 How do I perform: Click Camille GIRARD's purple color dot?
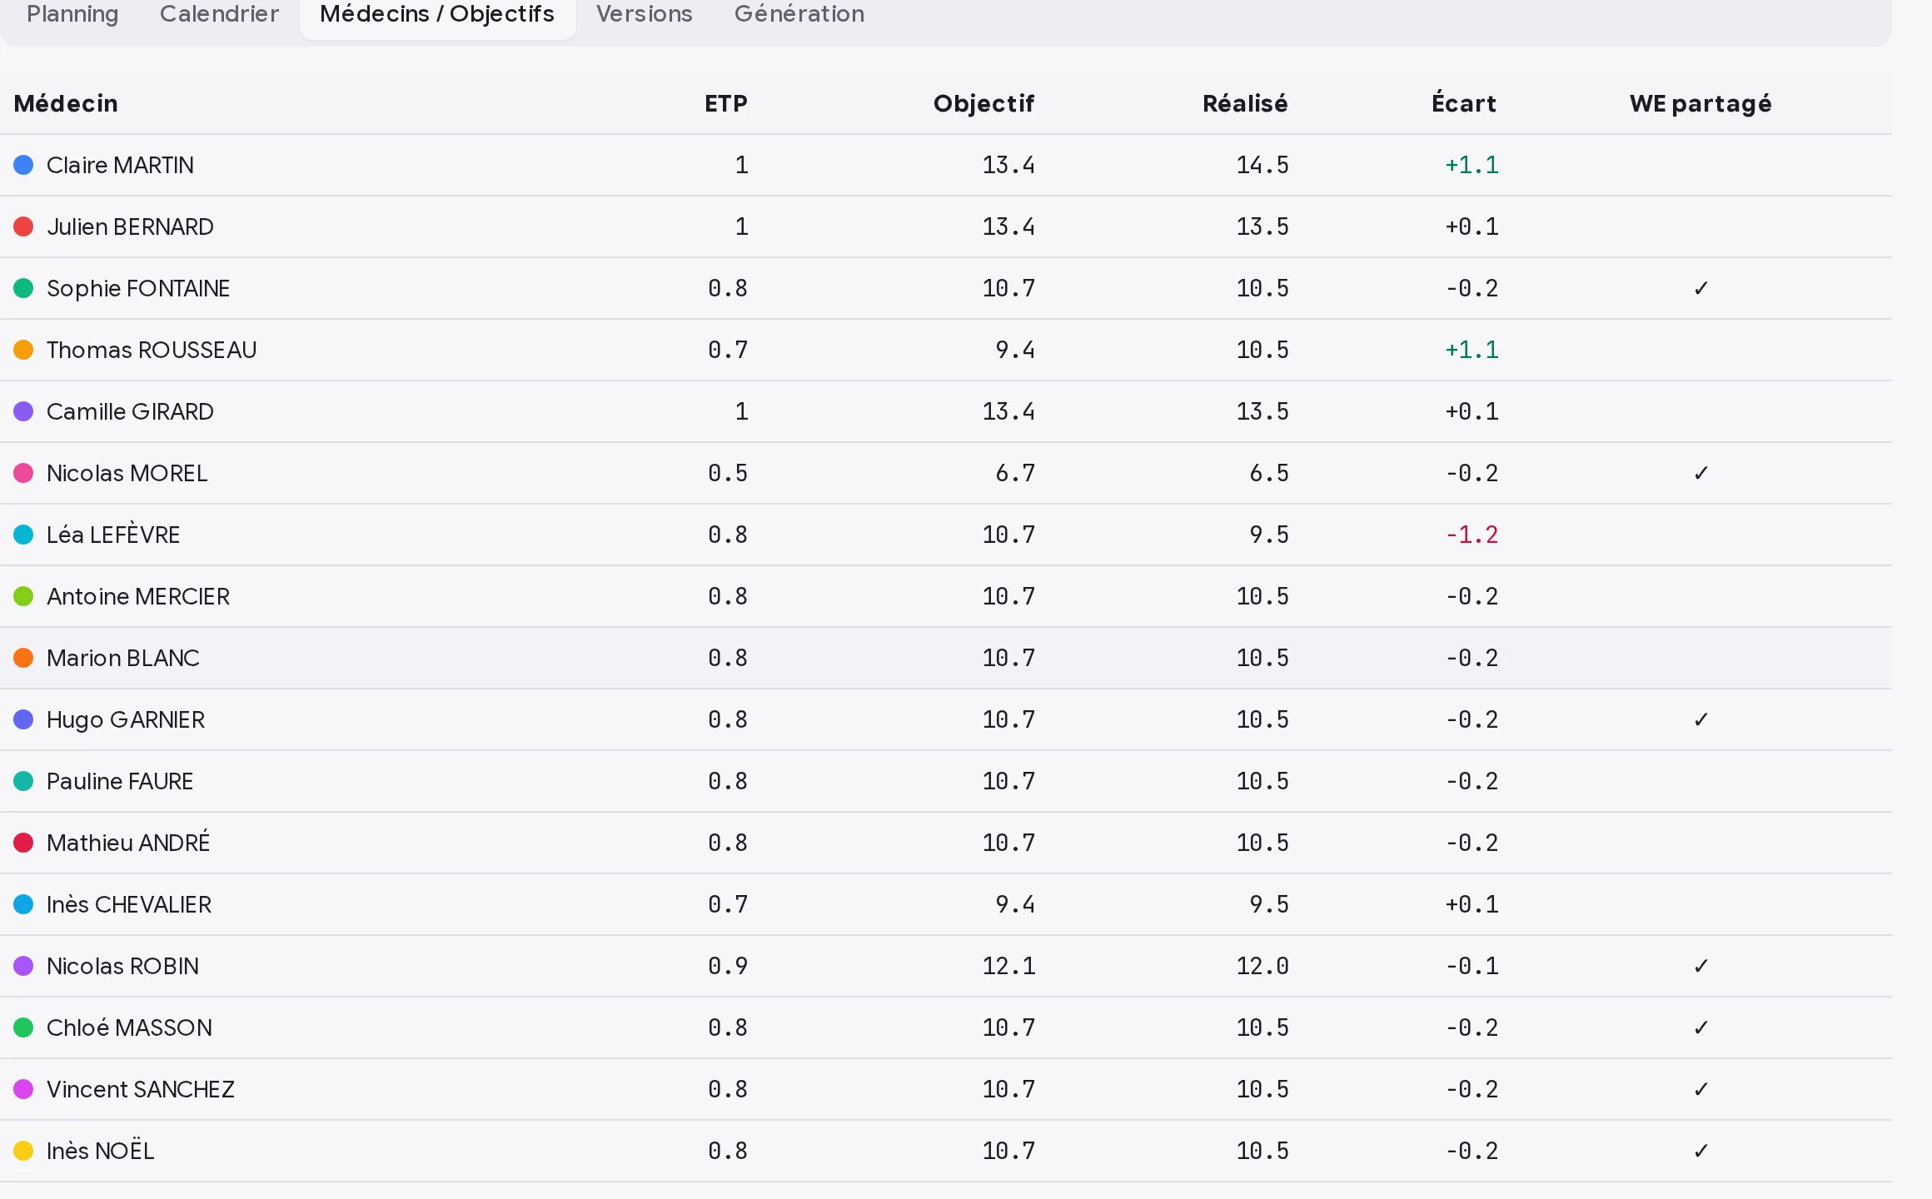click(x=23, y=411)
